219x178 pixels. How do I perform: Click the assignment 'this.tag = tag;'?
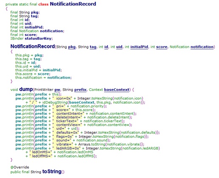28,59
